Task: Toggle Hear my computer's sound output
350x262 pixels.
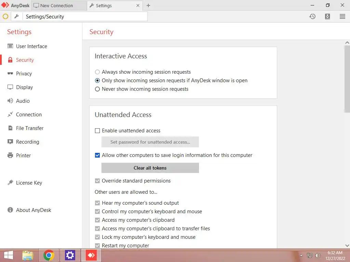Action: (97, 203)
